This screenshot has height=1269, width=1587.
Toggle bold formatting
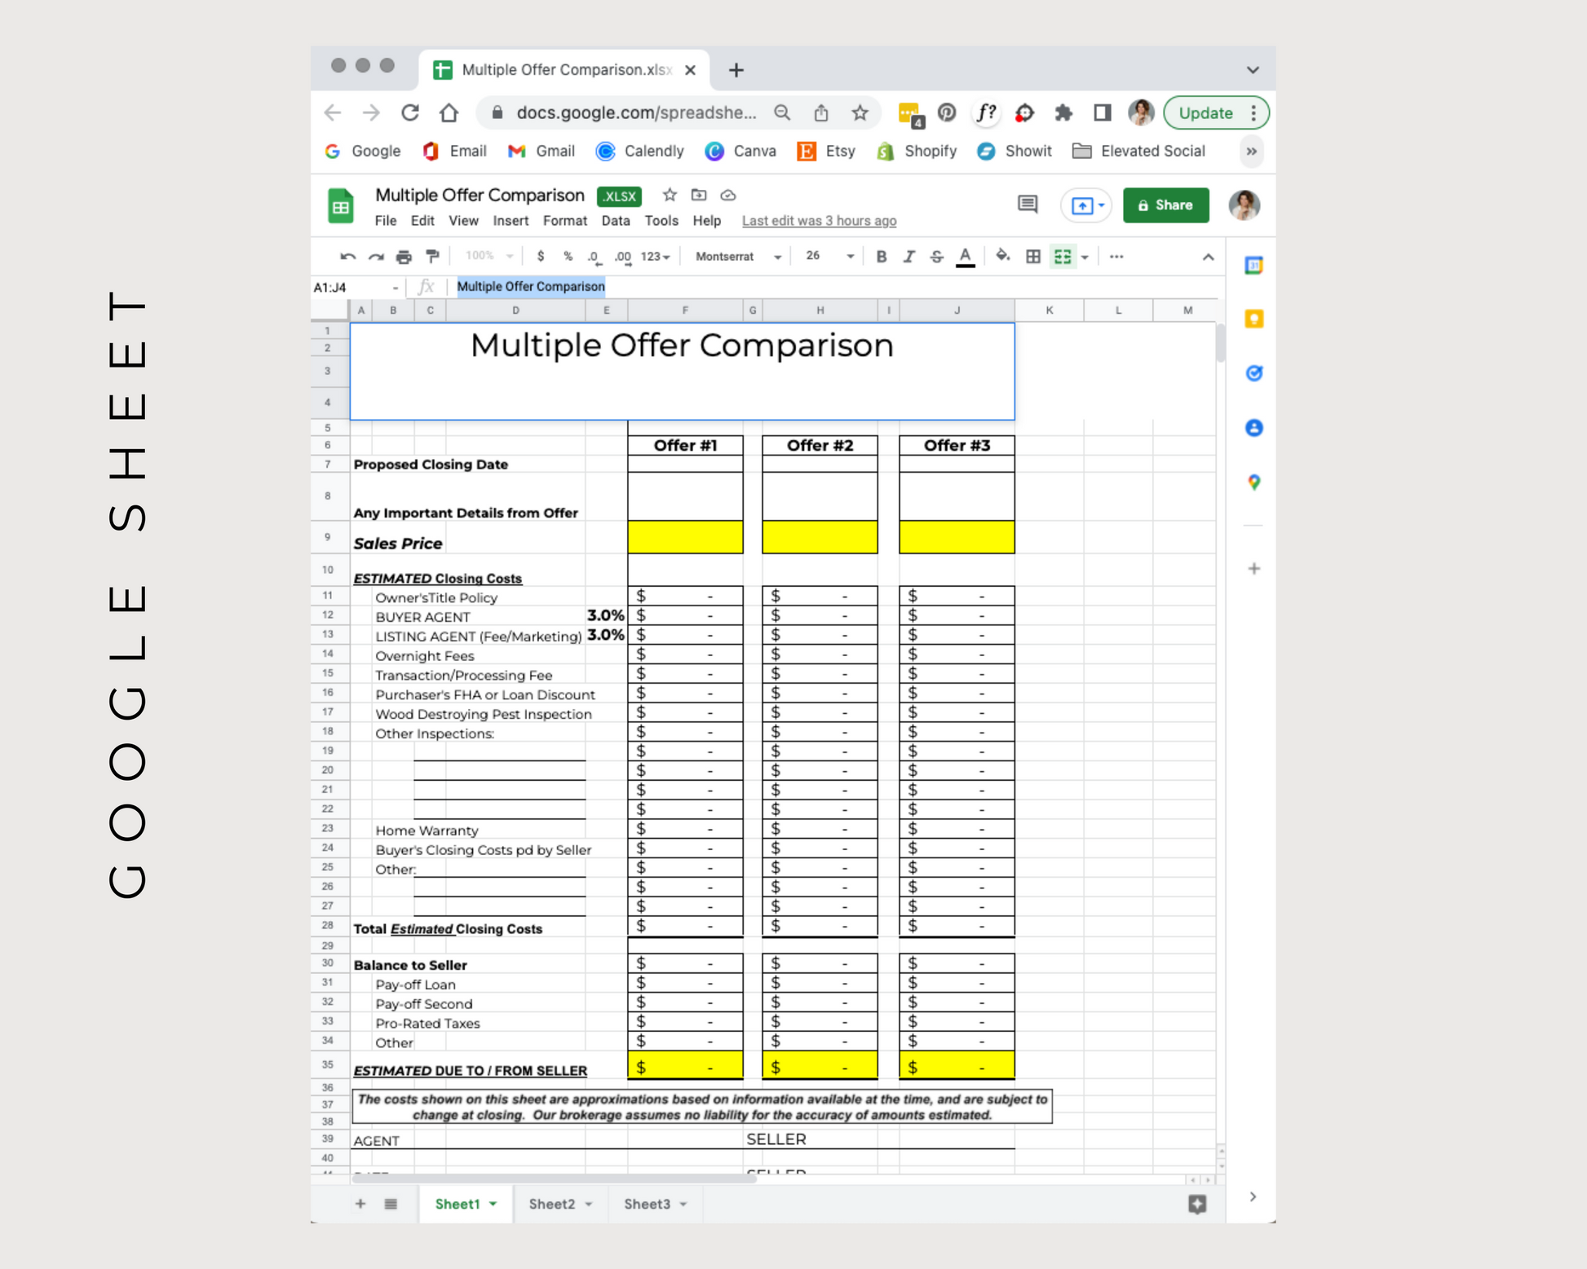pyautogui.click(x=881, y=257)
